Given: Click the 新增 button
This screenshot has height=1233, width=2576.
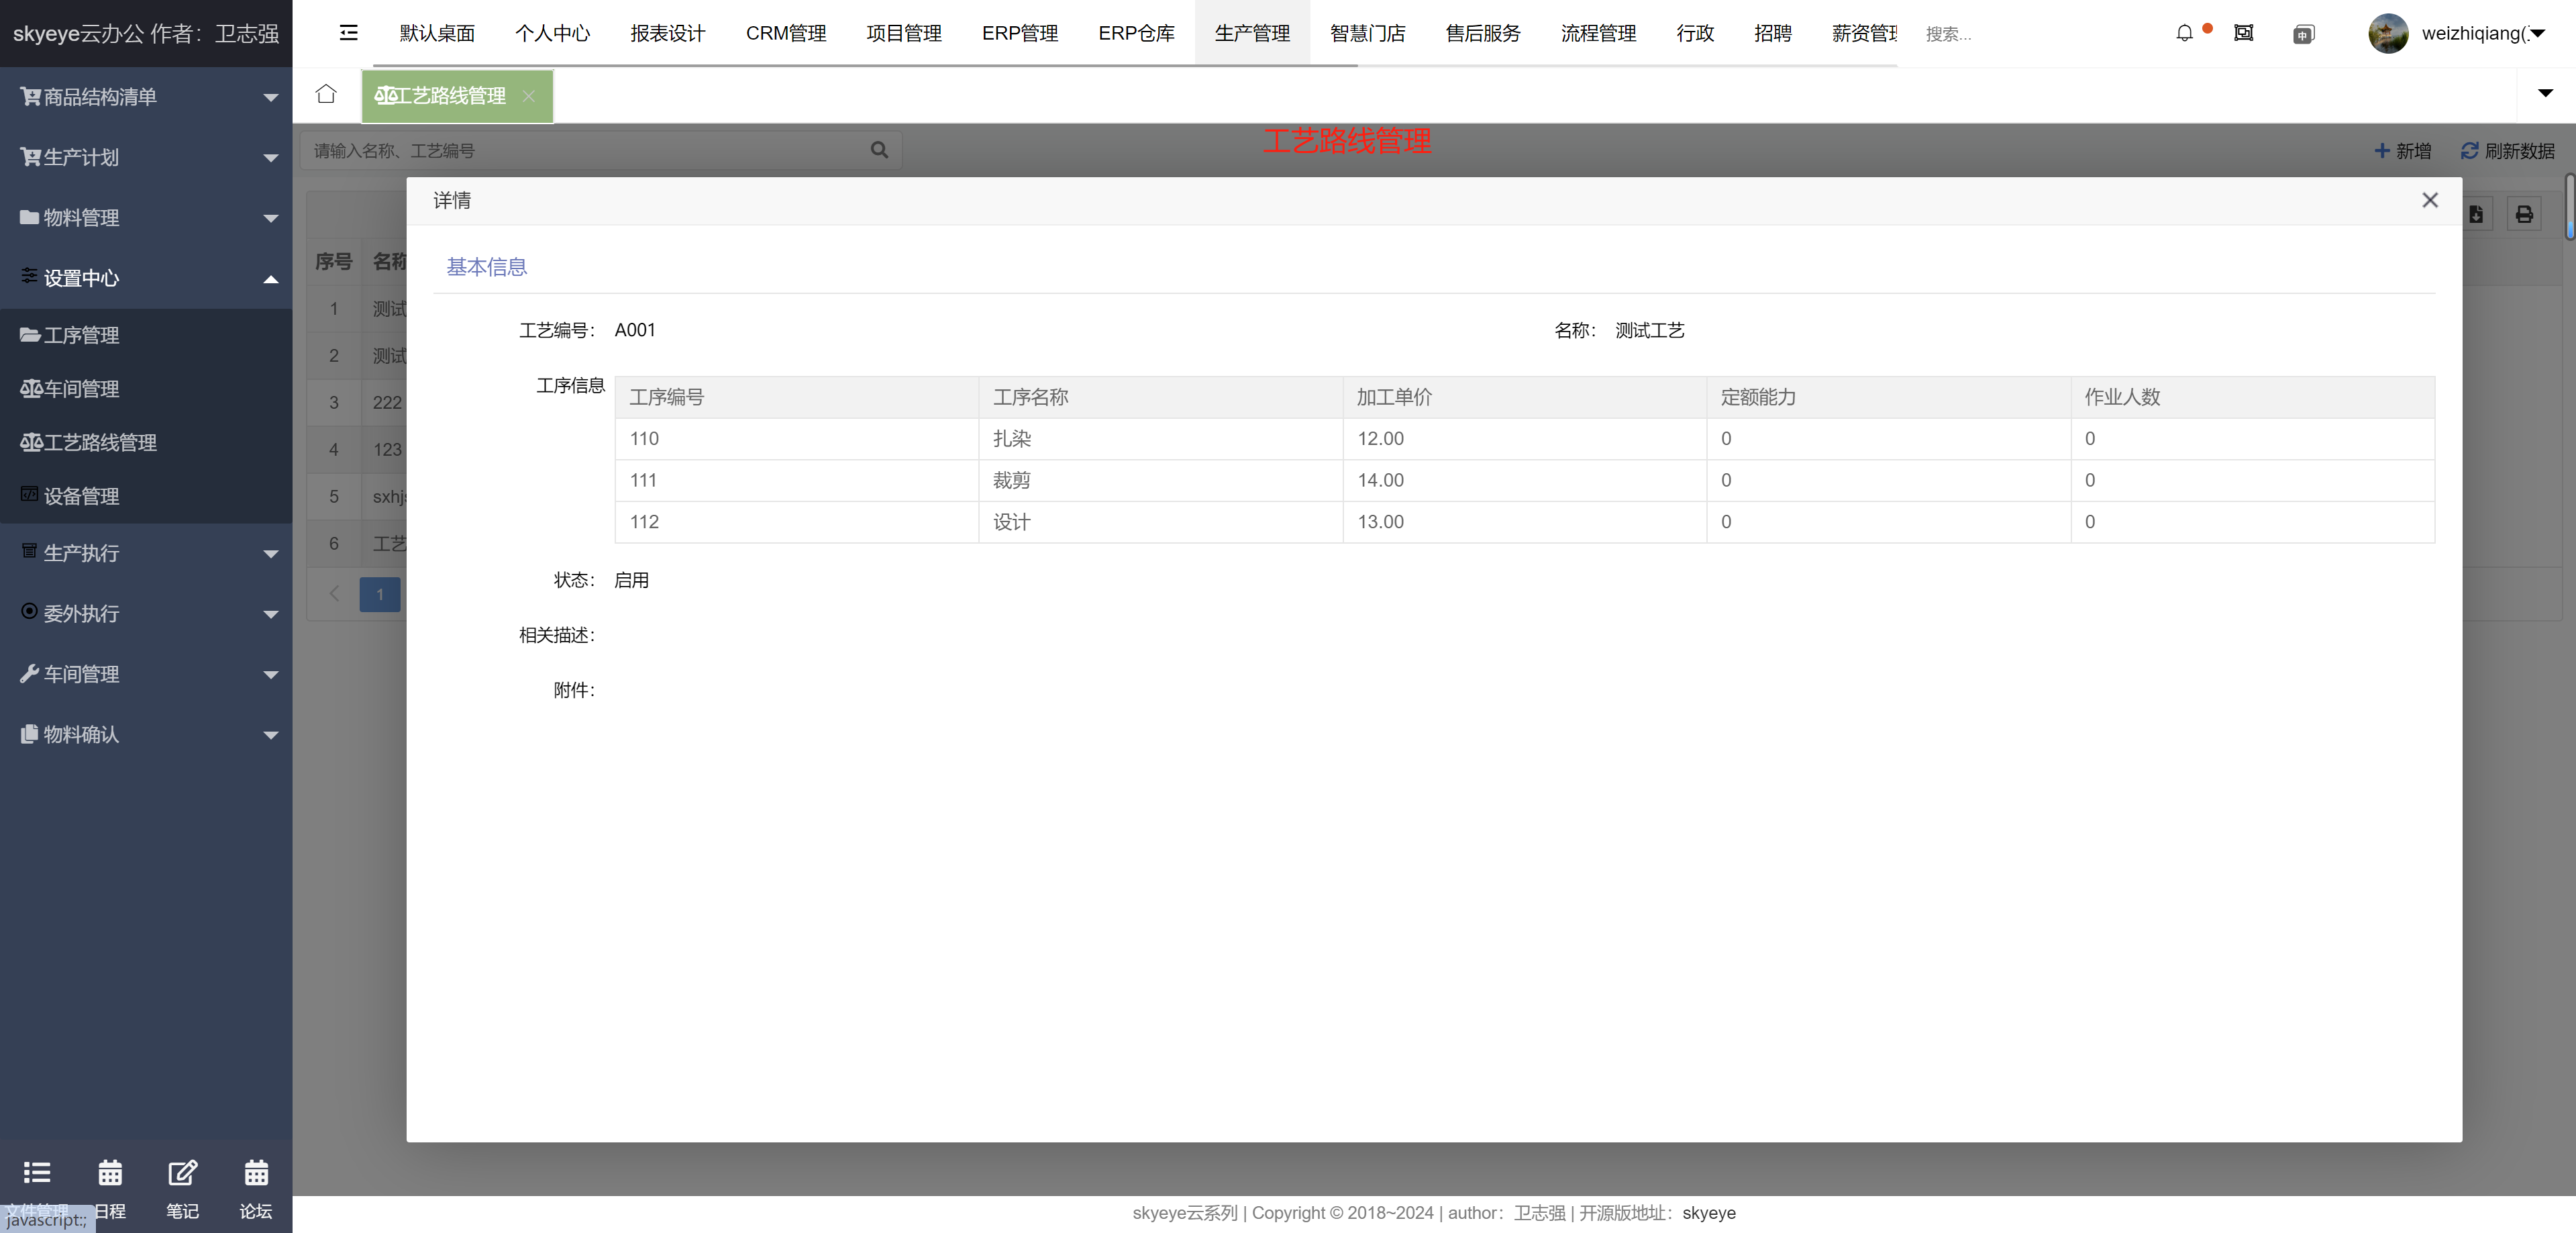Looking at the screenshot, I should pos(2400,150).
